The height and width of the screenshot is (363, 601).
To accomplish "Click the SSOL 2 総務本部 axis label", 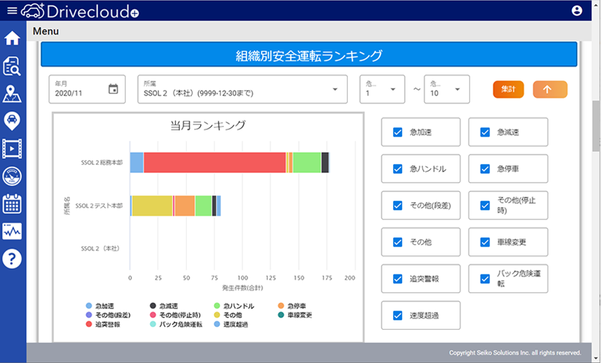I will (102, 163).
